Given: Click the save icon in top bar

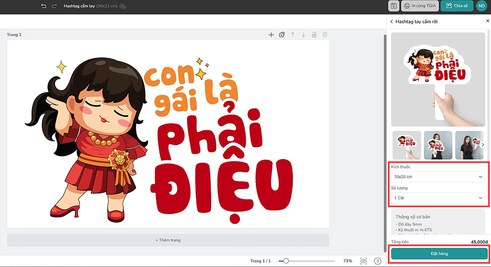Looking at the screenshot, I should [394, 6].
